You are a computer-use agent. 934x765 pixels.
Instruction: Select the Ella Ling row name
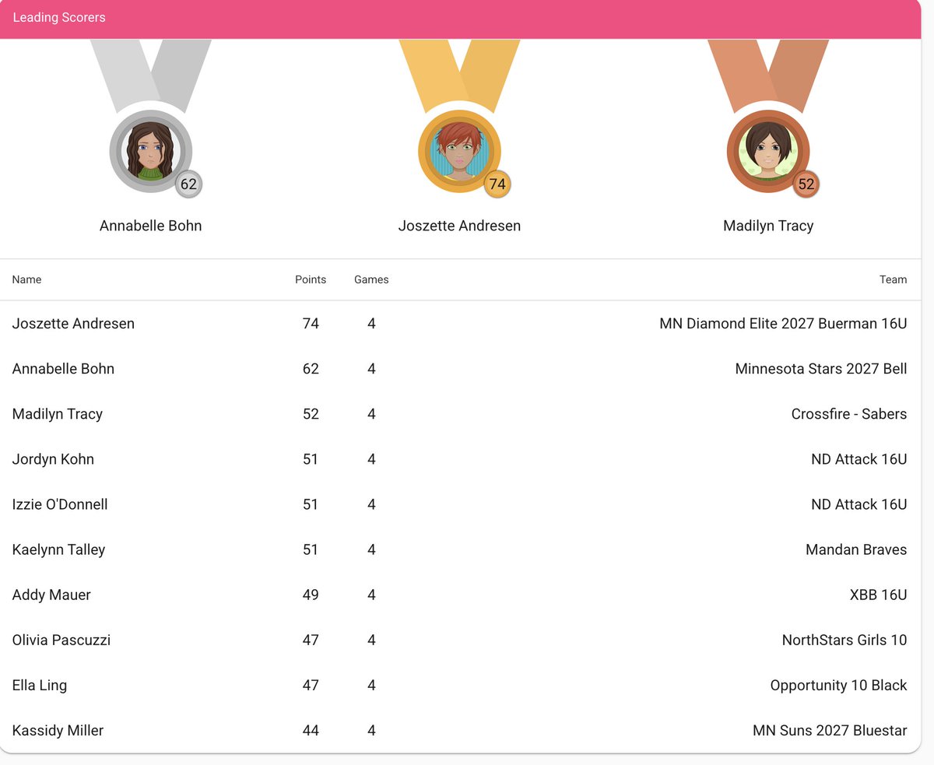pyautogui.click(x=40, y=685)
